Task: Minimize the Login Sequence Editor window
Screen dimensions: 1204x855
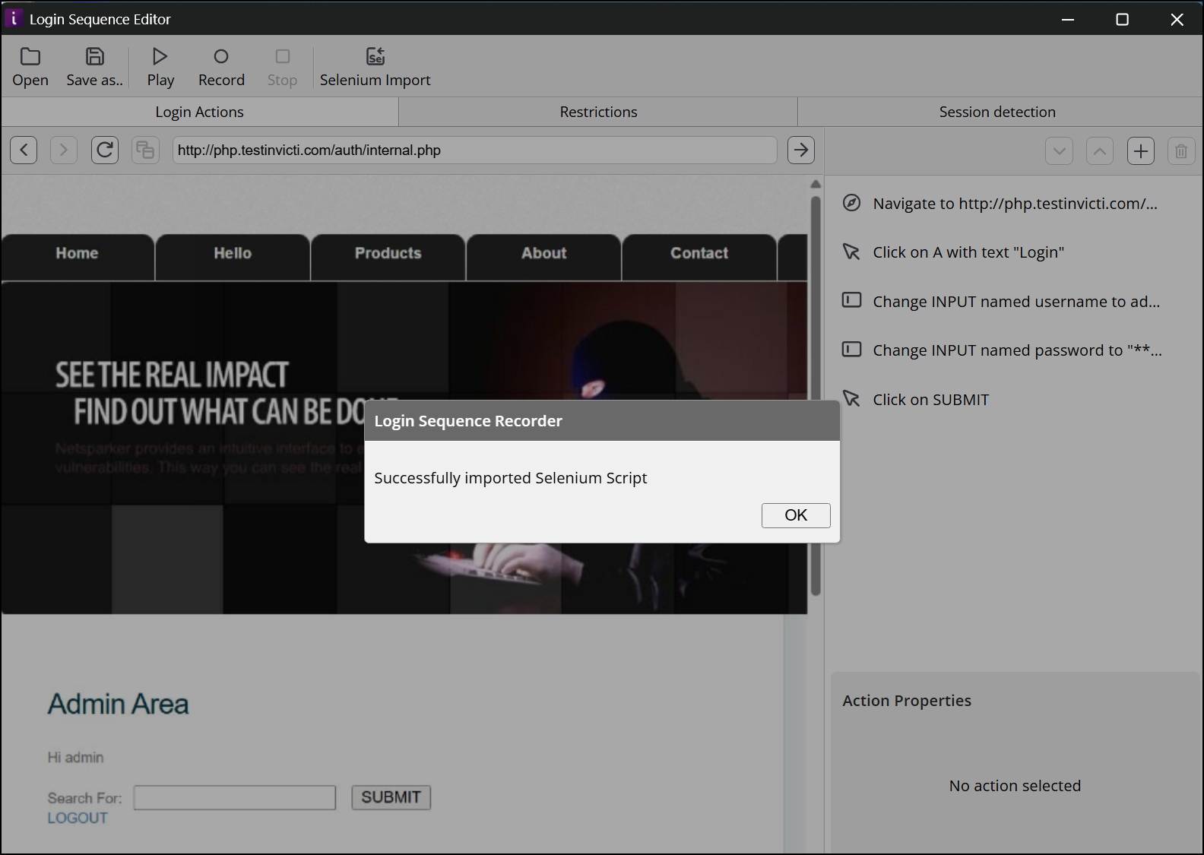Action: click(1068, 19)
